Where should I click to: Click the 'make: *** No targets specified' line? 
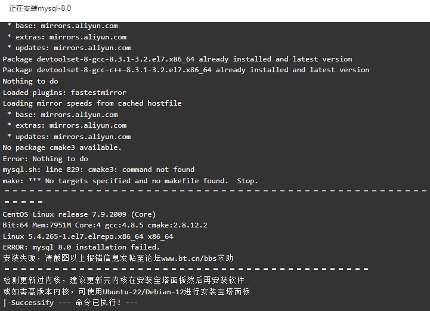click(130, 181)
